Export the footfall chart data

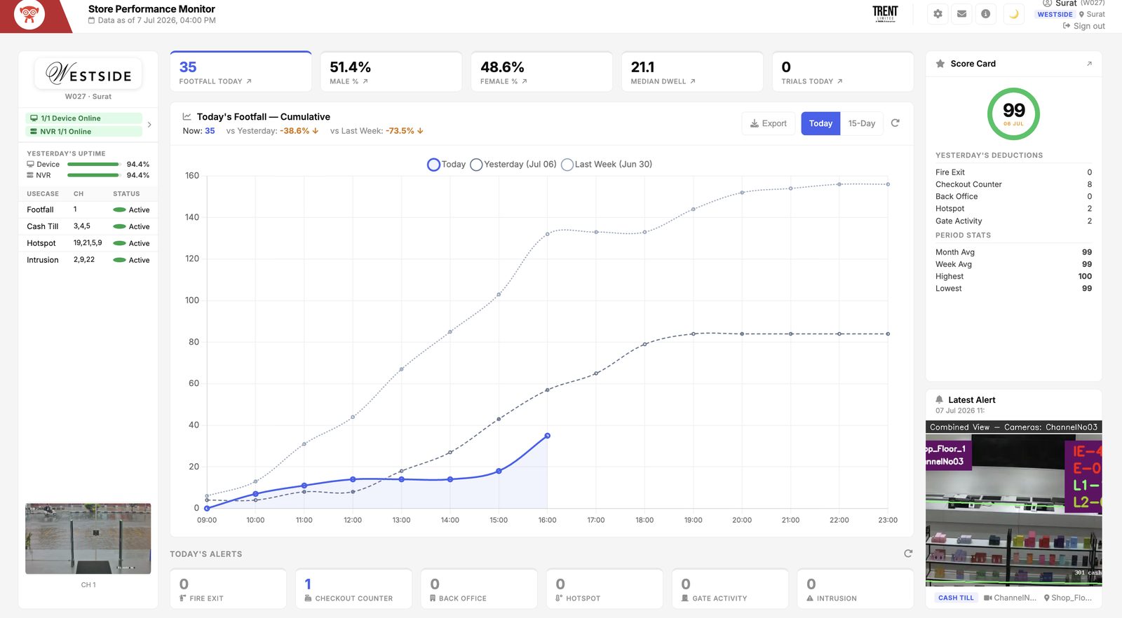[x=769, y=123]
